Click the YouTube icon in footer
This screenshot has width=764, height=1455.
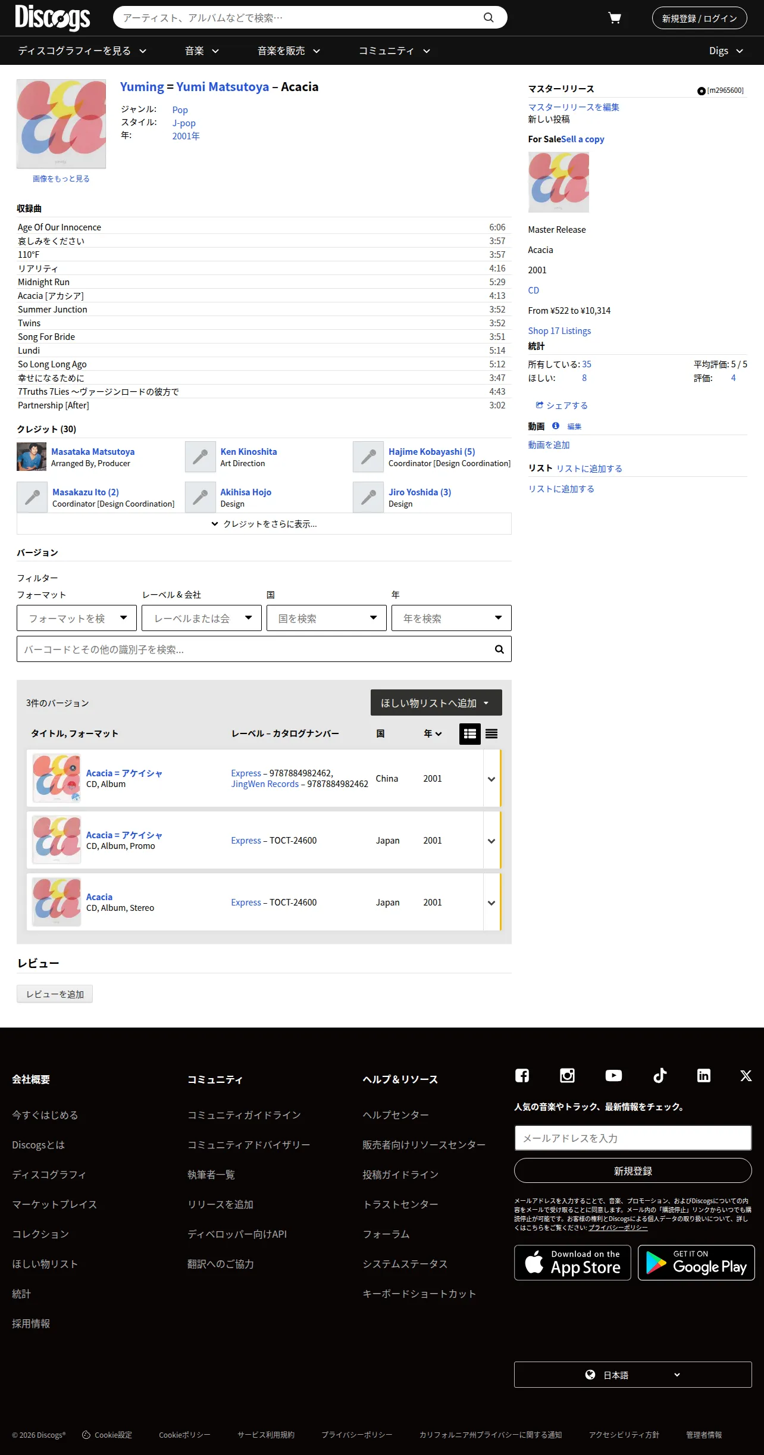pyautogui.click(x=613, y=1075)
